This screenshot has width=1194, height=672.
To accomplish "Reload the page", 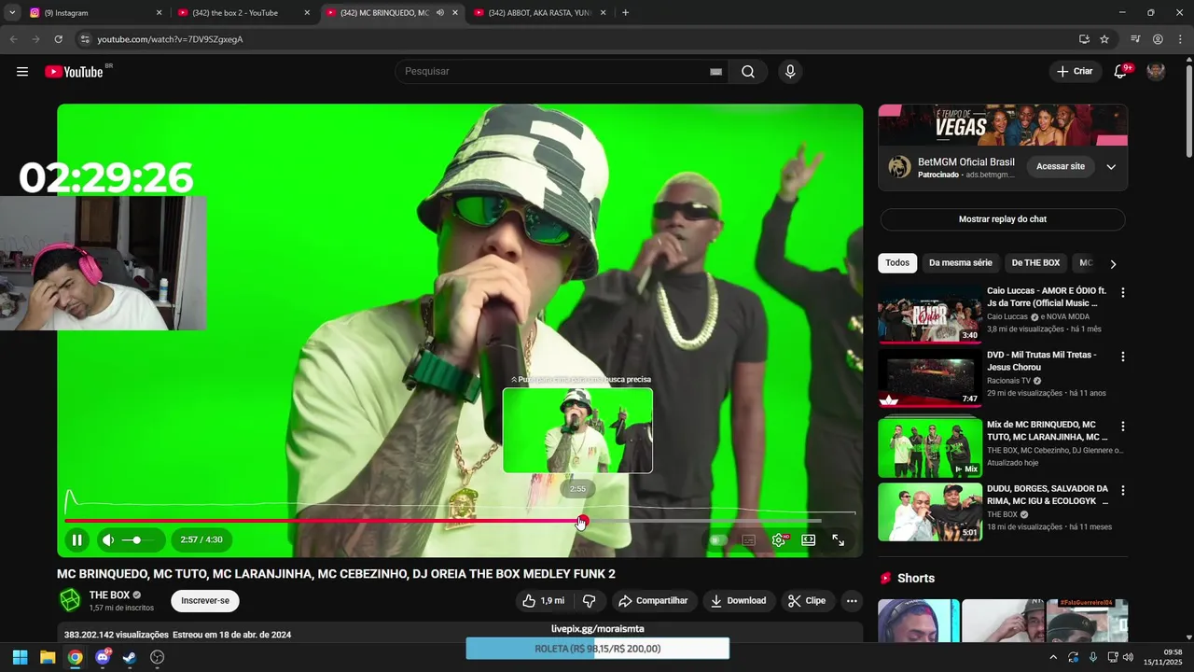I will pos(58,39).
